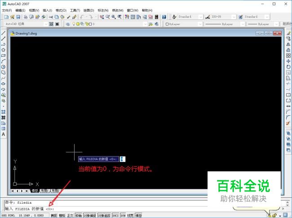
Task: Open the text style Standard dropdown
Action: (200, 17)
